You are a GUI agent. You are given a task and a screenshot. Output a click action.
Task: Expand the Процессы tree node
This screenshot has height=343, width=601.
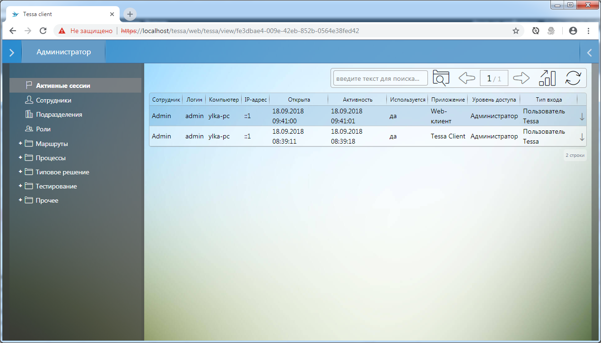(x=20, y=158)
